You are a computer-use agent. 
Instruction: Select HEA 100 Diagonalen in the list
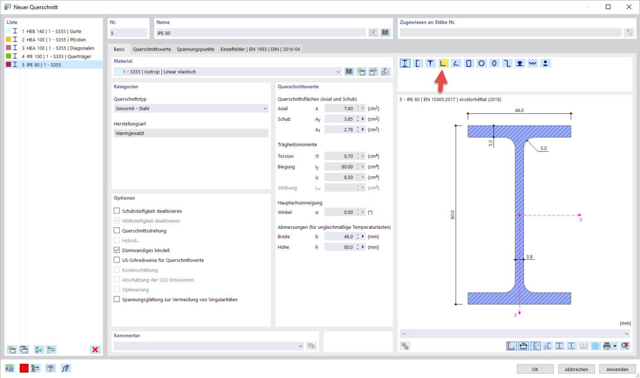[x=54, y=48]
